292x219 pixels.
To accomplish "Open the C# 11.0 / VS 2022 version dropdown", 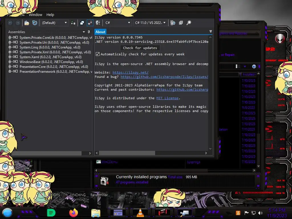I will point(150,23).
